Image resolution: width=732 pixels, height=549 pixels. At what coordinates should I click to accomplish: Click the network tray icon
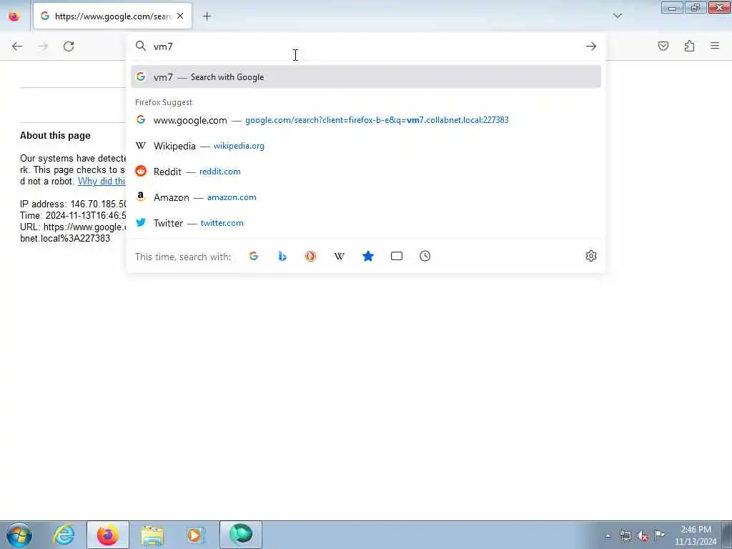625,535
